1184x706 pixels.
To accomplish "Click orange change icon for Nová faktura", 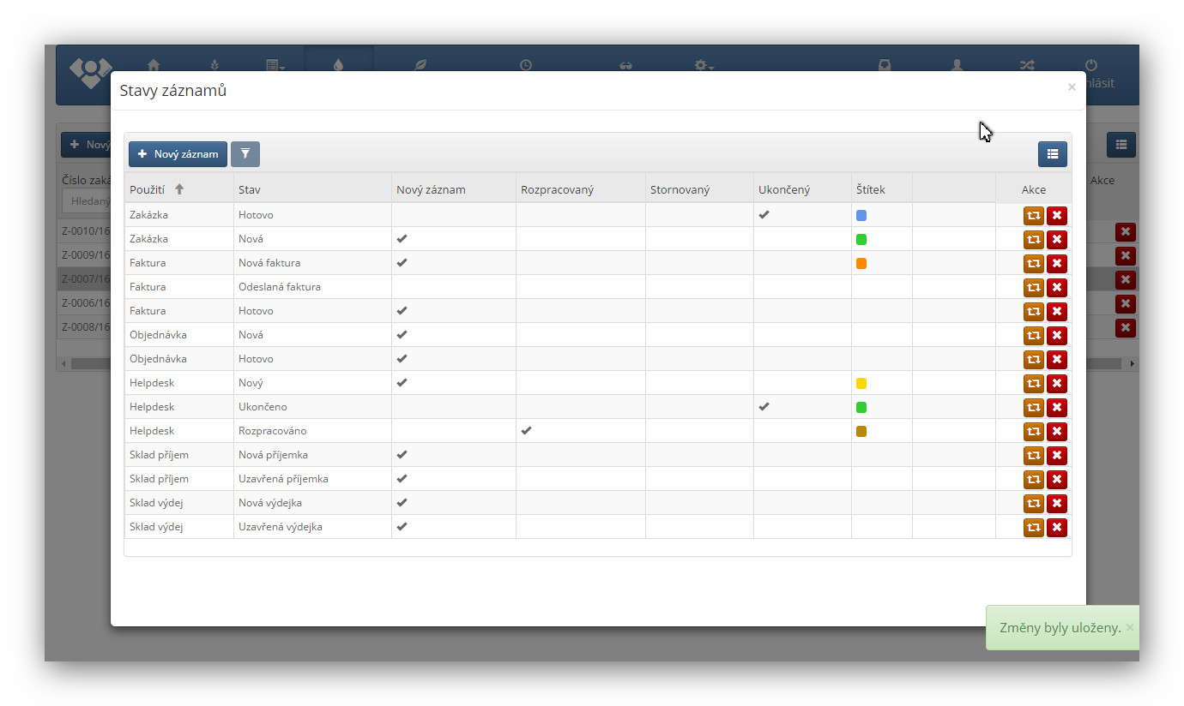I will click(x=1033, y=264).
